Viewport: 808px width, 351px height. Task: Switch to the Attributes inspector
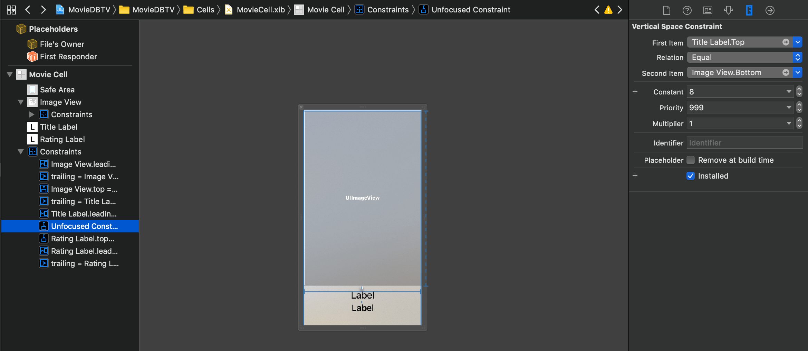[728, 10]
